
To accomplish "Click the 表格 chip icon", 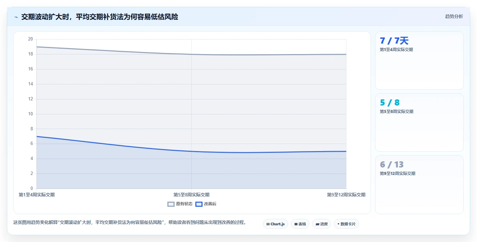I will pos(296,224).
